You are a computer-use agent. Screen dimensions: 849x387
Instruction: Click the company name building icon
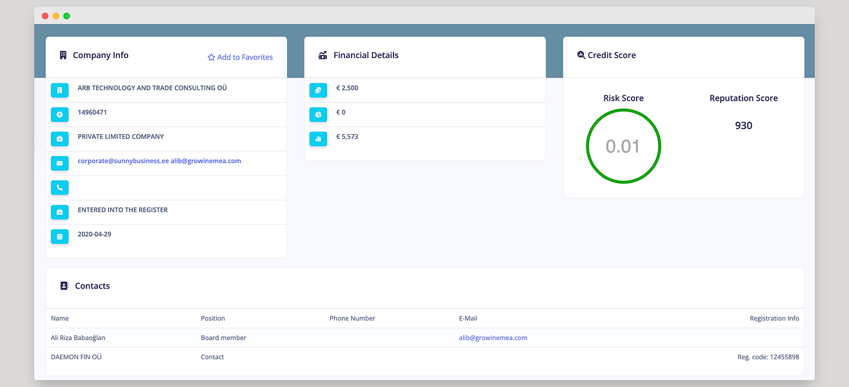pyautogui.click(x=59, y=90)
